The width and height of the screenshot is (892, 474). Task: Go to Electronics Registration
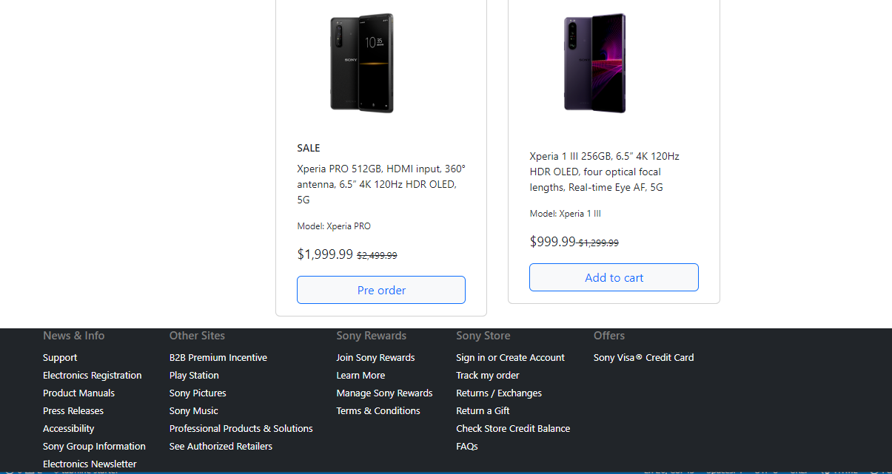(93, 376)
